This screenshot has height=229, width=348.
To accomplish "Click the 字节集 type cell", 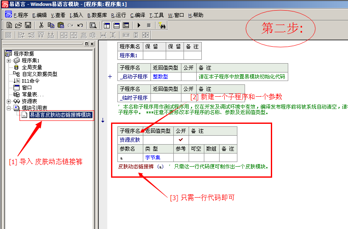I will (x=158, y=158).
